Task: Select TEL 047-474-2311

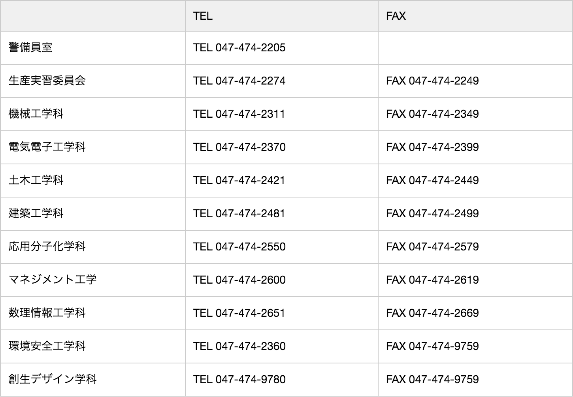Action: [239, 114]
